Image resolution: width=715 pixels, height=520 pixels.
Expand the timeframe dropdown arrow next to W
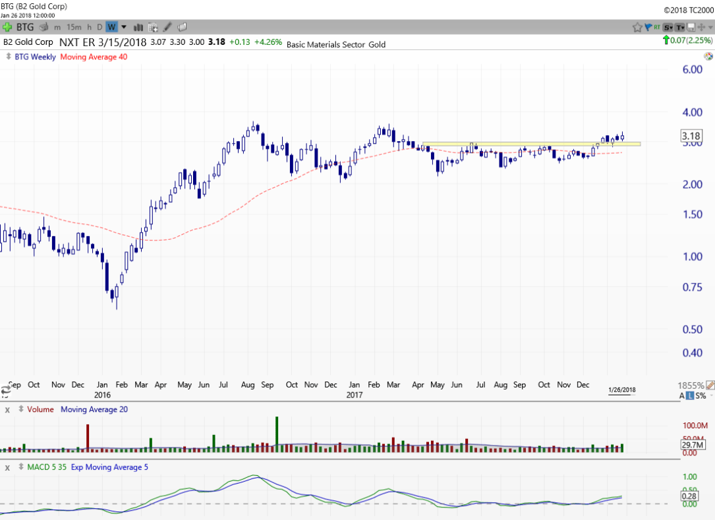click(x=123, y=27)
